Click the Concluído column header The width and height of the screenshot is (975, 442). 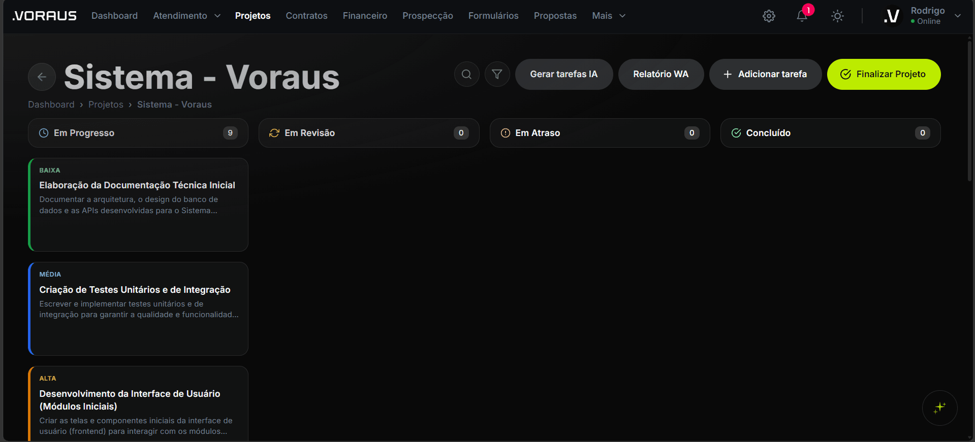pos(830,133)
